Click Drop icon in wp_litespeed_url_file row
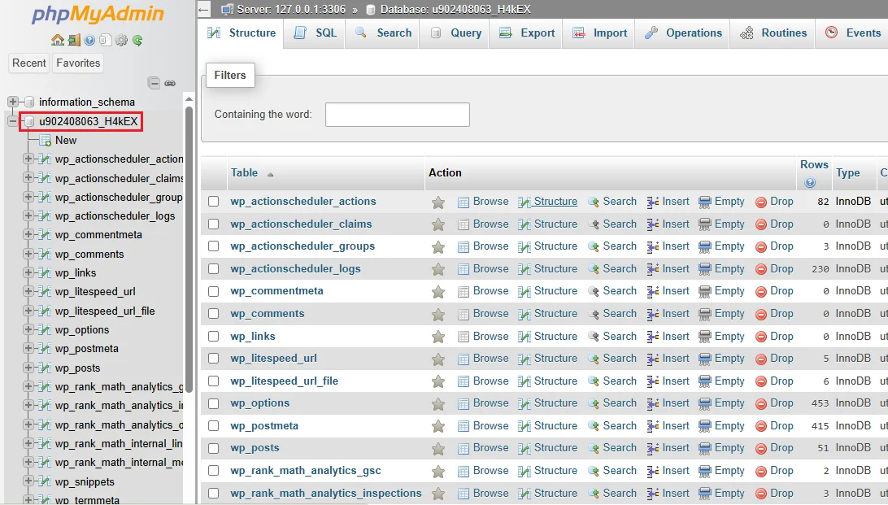The height and width of the screenshot is (505, 888). pos(761,381)
